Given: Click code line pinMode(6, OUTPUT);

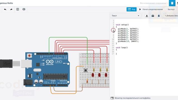Looking at the screenshot, I should (x=128, y=37).
